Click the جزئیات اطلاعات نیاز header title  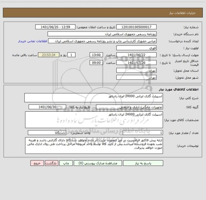182,13
